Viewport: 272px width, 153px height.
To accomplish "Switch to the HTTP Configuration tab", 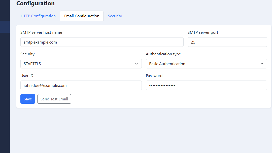I will click(x=38, y=16).
